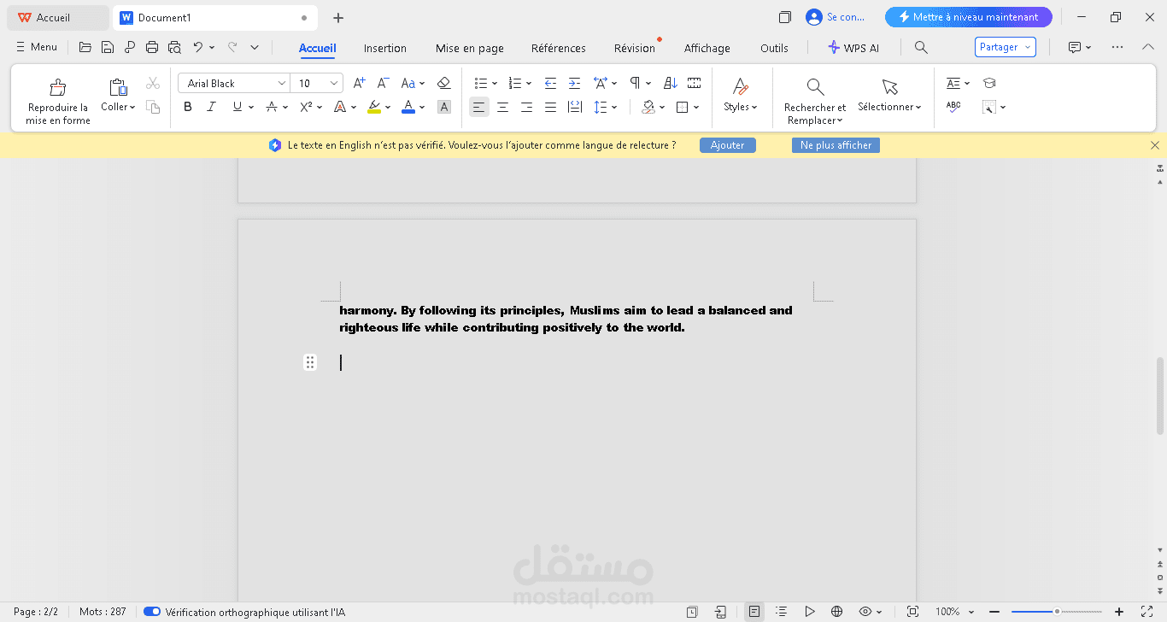The width and height of the screenshot is (1167, 622).
Task: Expand the bullet list options arrow
Action: (x=496, y=84)
